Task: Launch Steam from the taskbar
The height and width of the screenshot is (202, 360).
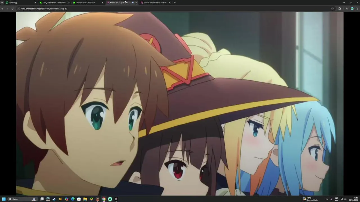Action: click(54, 199)
